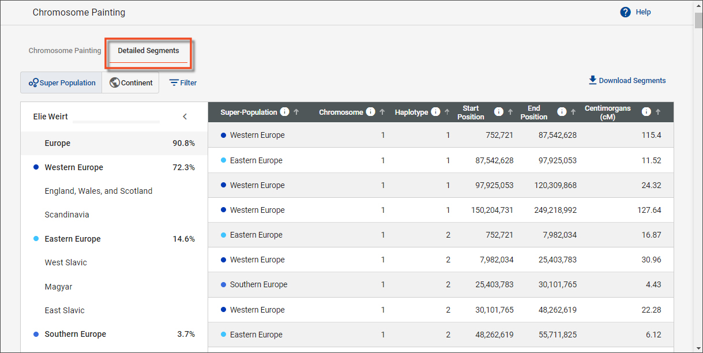Click info icon next to Chromosome header

click(x=370, y=112)
